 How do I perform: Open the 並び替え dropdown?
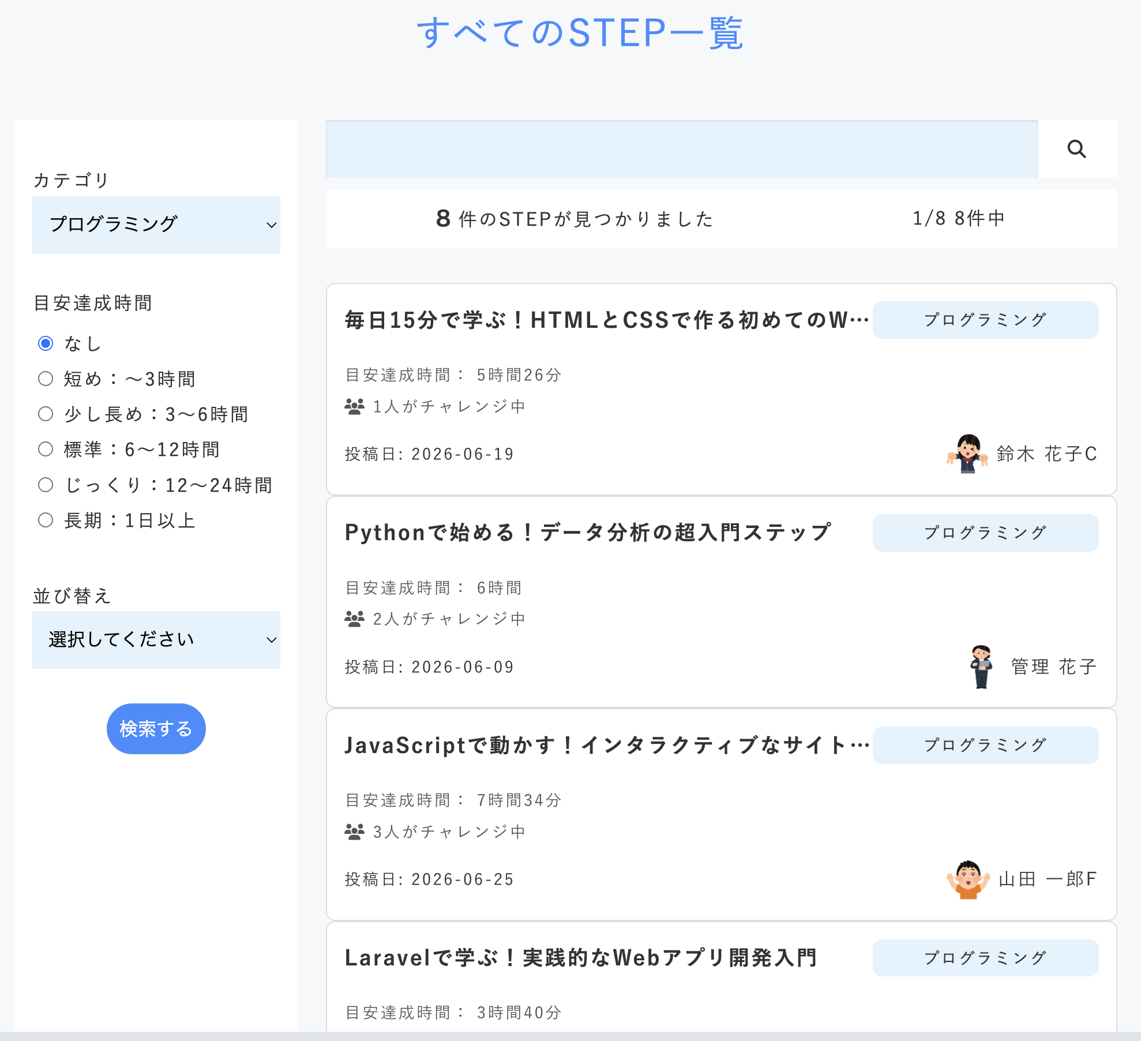[x=156, y=639]
